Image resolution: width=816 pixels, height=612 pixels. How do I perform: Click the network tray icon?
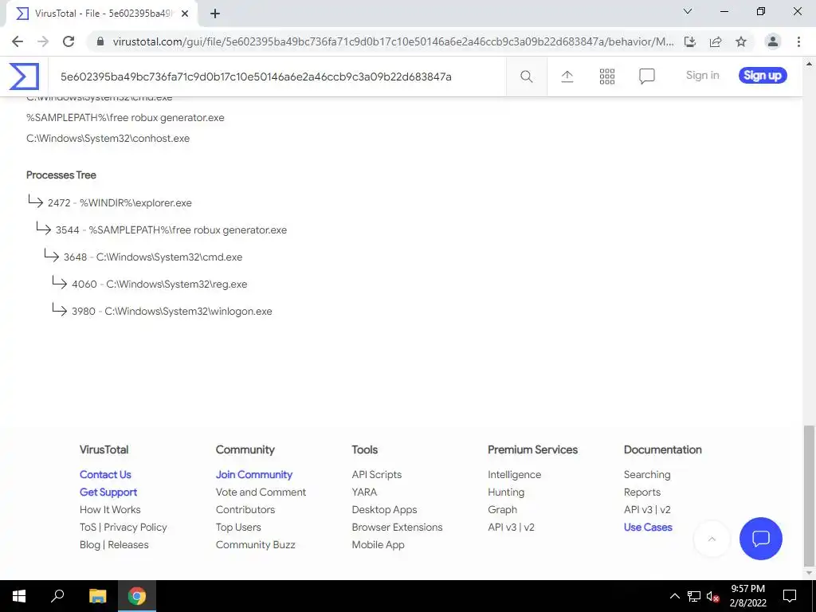[694, 596]
